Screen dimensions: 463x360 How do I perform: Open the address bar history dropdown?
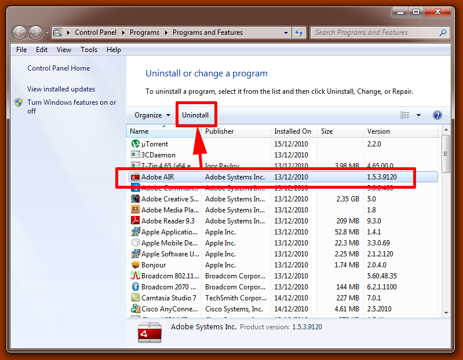point(286,33)
